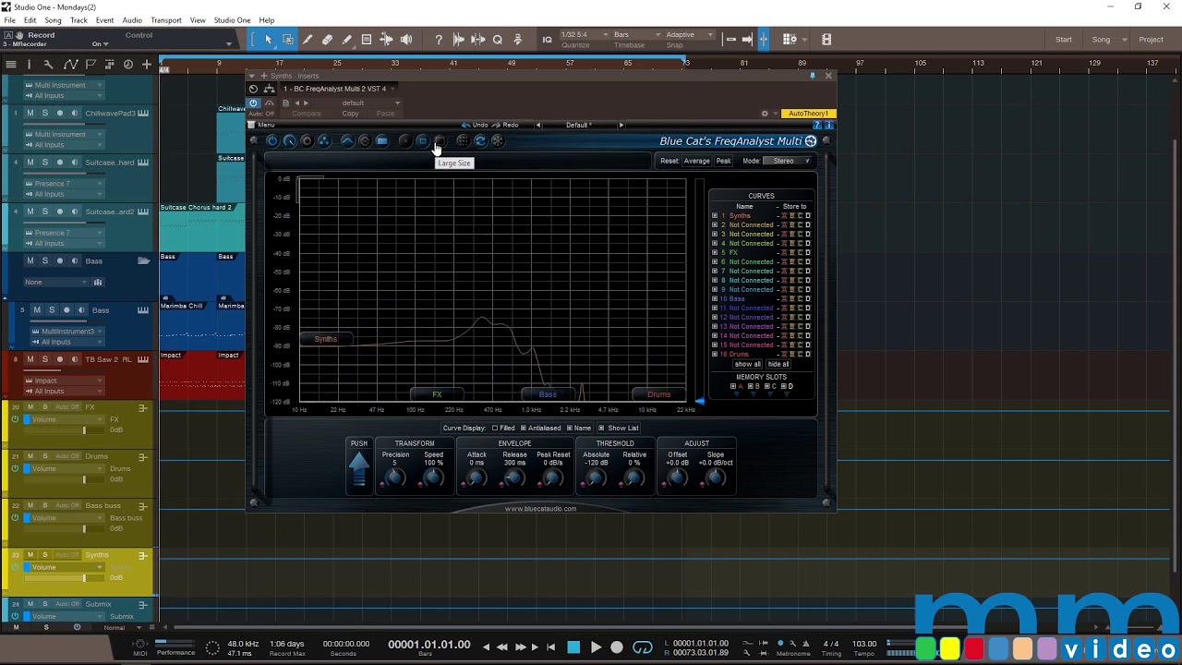Viewport: 1182px width, 665px height.
Task: Toggle visibility of curve 1 Synths
Action: click(x=715, y=216)
